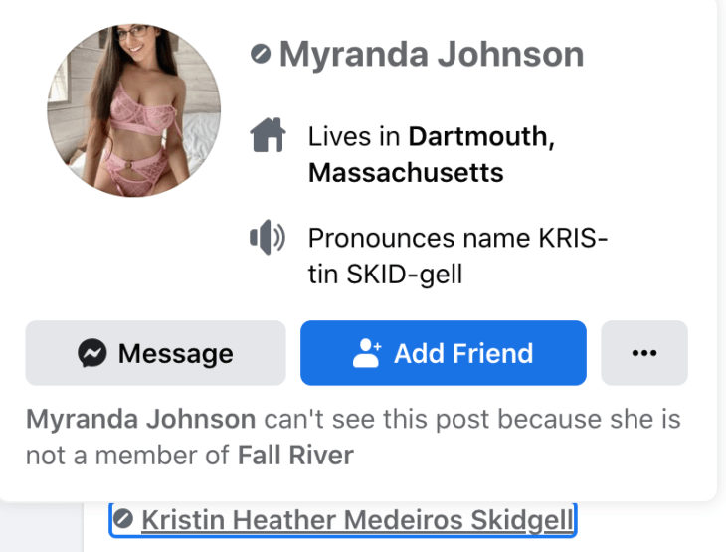Open Myranda Johnson profile name heading
Screen dimensions: 726x552
[432, 54]
